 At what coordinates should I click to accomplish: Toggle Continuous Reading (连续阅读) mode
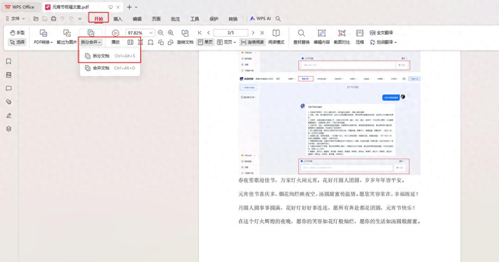[x=252, y=42]
